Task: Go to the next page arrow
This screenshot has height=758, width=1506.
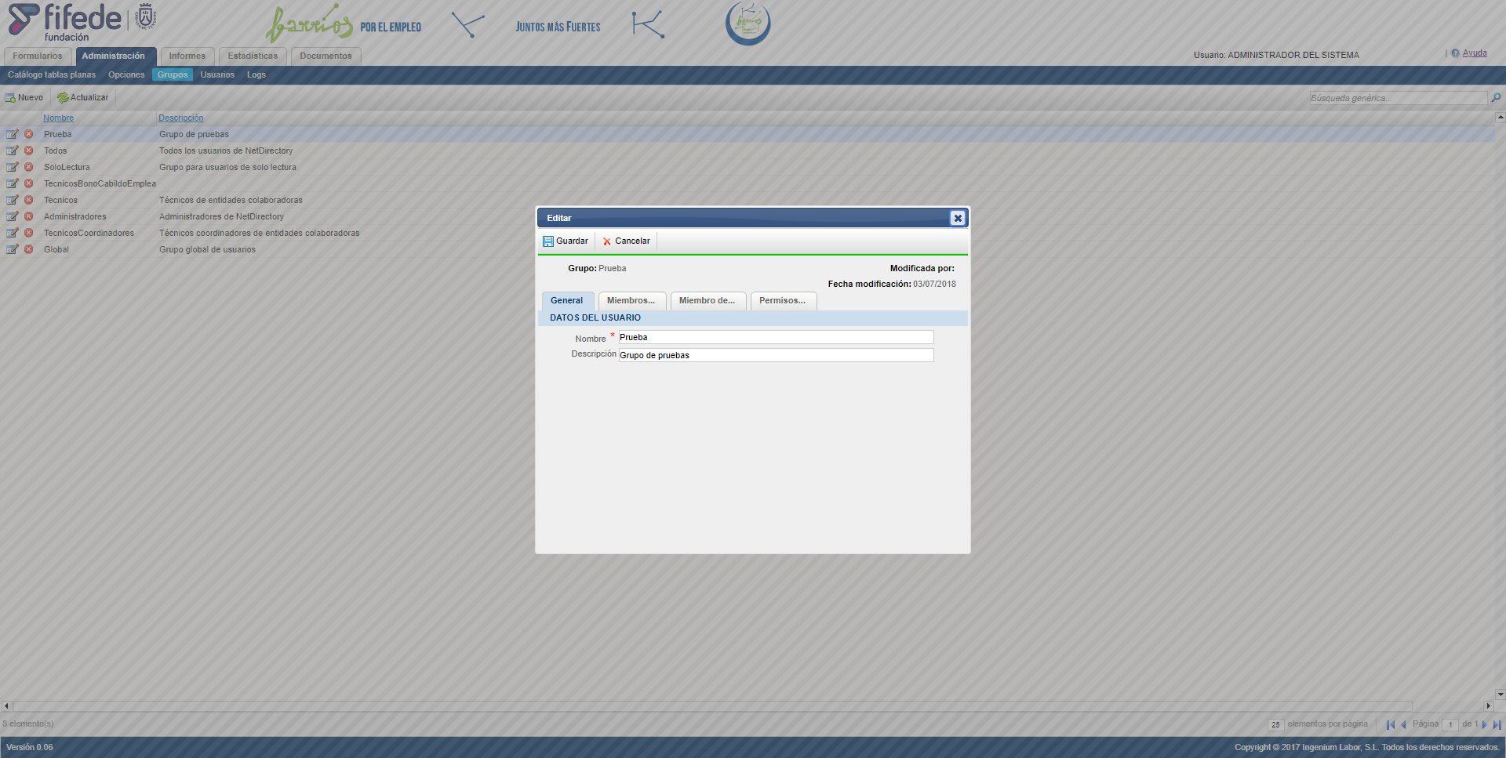Action: (1484, 724)
